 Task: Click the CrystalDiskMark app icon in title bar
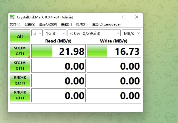point(12,17)
